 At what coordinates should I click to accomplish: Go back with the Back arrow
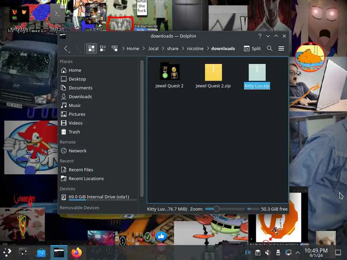pyautogui.click(x=66, y=48)
